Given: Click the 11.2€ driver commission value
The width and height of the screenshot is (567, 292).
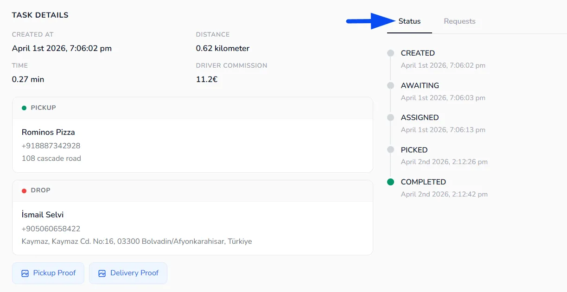Looking at the screenshot, I should click(x=207, y=79).
